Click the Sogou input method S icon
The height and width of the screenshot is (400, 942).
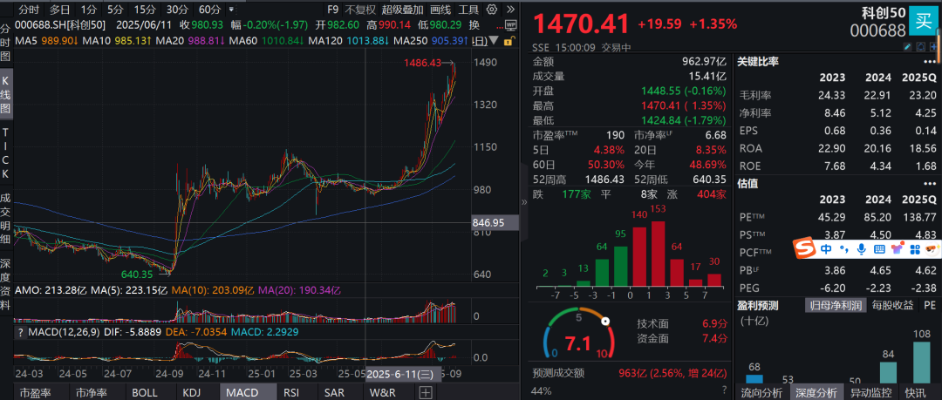[804, 248]
